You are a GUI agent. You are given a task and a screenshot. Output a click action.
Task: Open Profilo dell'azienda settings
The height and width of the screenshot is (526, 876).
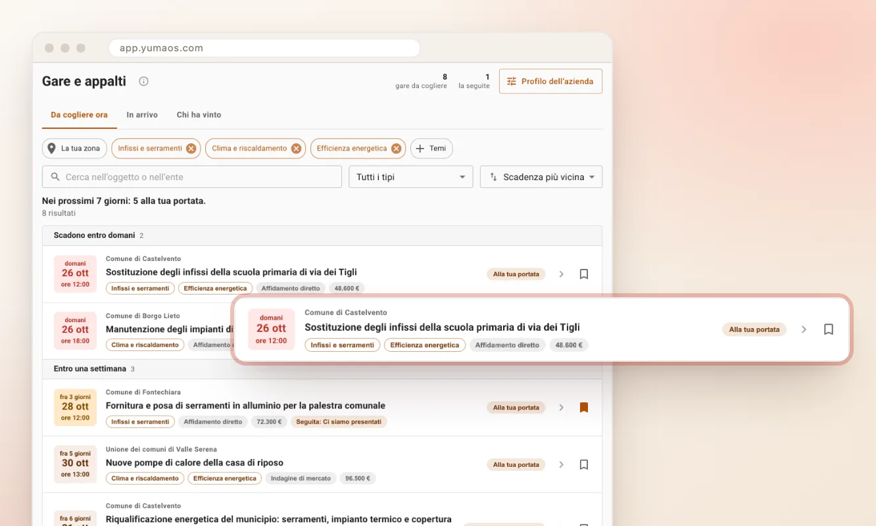click(550, 82)
